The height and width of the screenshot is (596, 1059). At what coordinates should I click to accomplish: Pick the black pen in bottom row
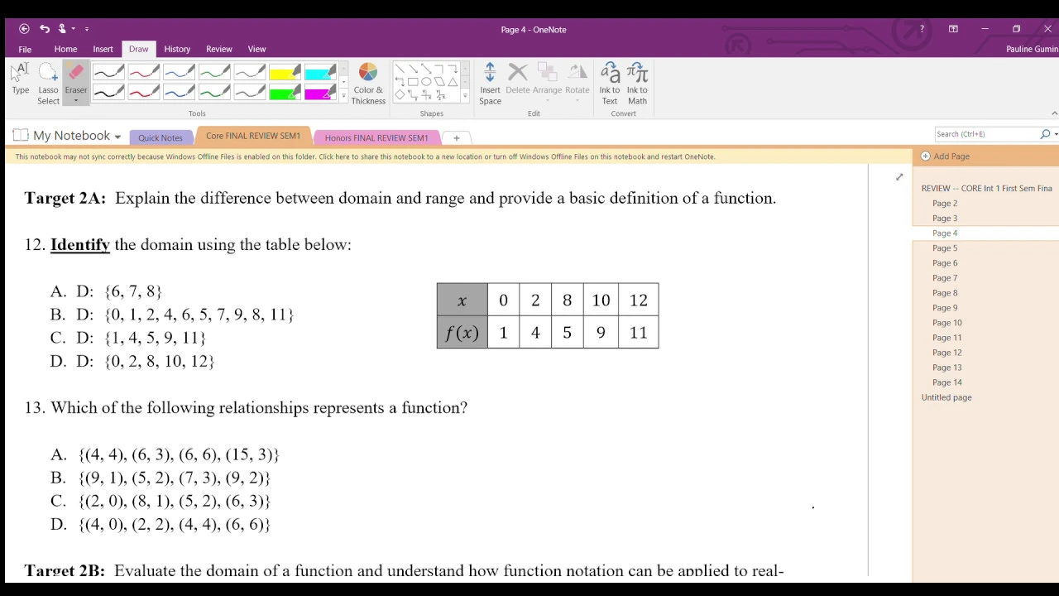pos(108,93)
